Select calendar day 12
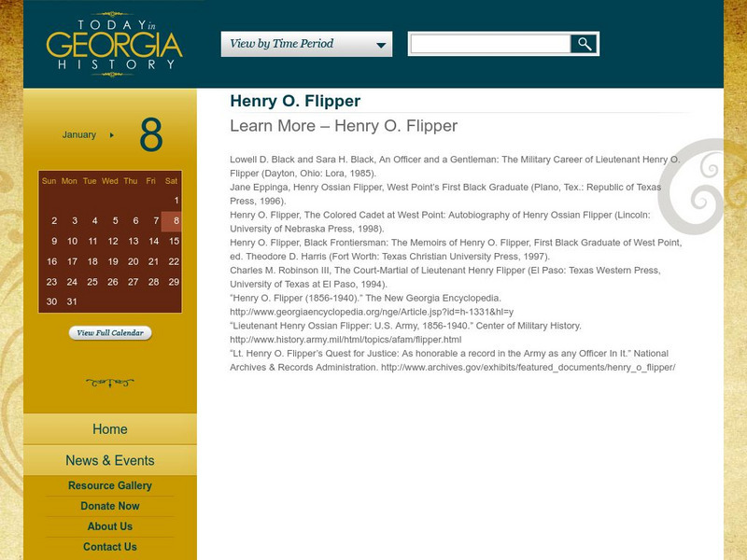 tap(113, 242)
